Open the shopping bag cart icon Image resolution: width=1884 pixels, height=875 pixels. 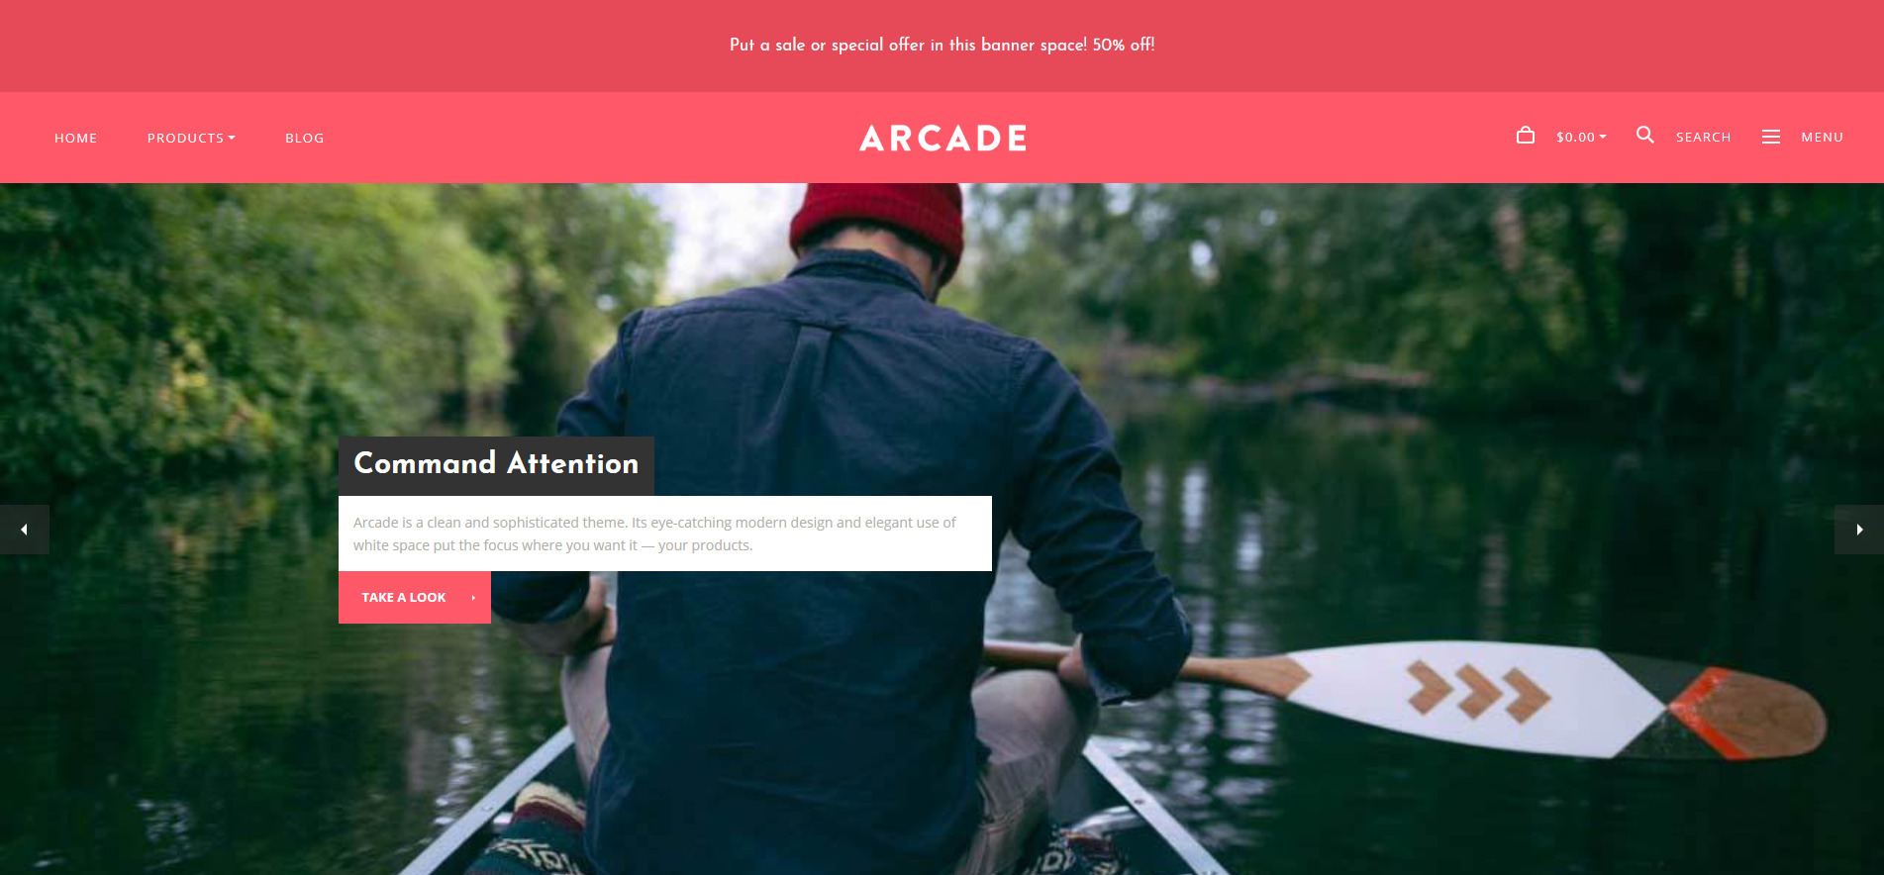pyautogui.click(x=1525, y=136)
